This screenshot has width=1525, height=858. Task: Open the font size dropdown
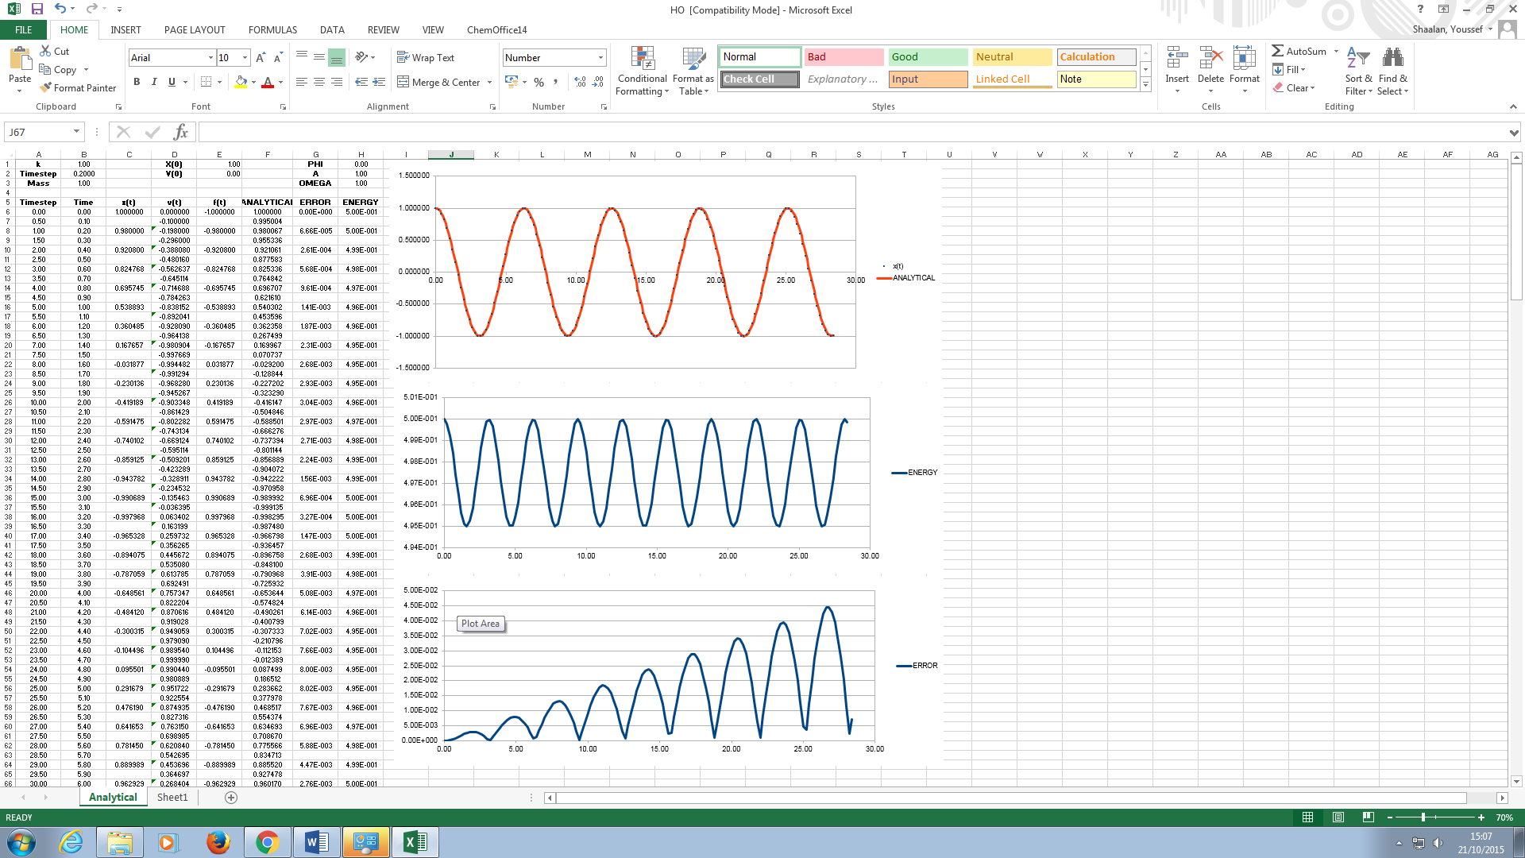click(245, 58)
